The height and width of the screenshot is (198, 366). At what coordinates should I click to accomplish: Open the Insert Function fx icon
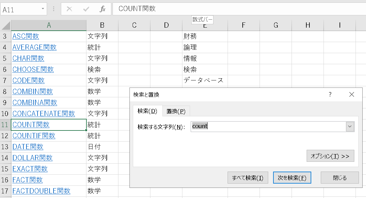tap(103, 9)
